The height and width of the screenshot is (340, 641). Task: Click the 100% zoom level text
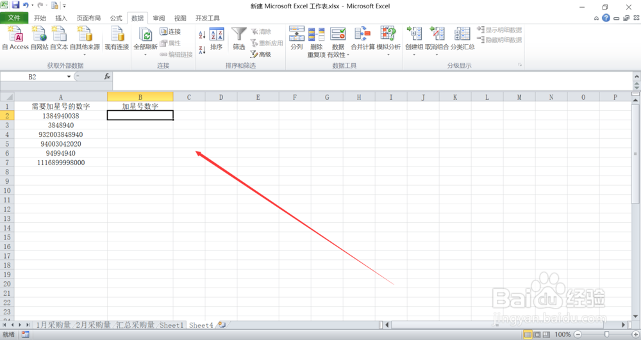coord(563,335)
